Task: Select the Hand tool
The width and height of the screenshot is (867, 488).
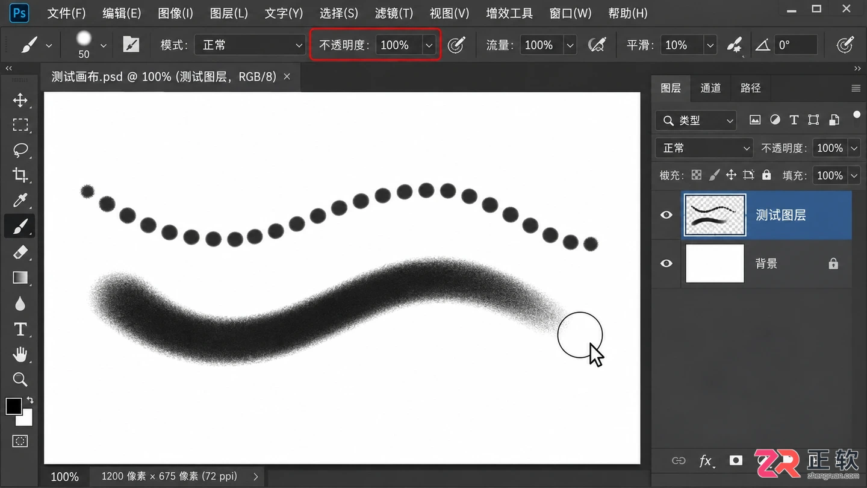Action: point(20,354)
